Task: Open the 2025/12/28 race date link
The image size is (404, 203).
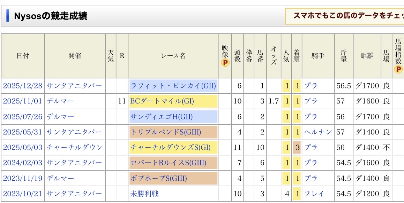Action: [23, 86]
